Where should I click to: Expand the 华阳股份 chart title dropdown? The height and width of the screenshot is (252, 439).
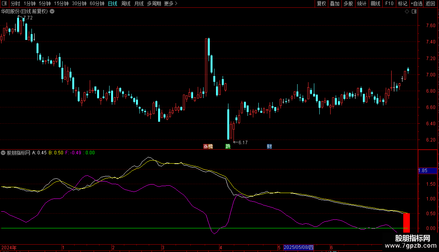click(52, 12)
